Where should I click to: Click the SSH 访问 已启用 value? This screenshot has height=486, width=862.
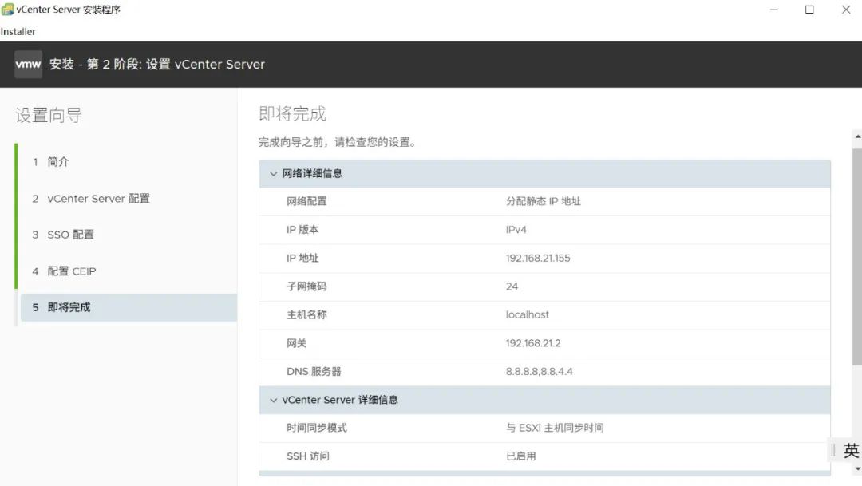click(520, 456)
